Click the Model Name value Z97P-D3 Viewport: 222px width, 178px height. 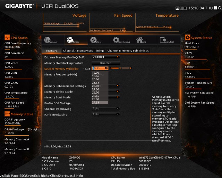(75, 157)
